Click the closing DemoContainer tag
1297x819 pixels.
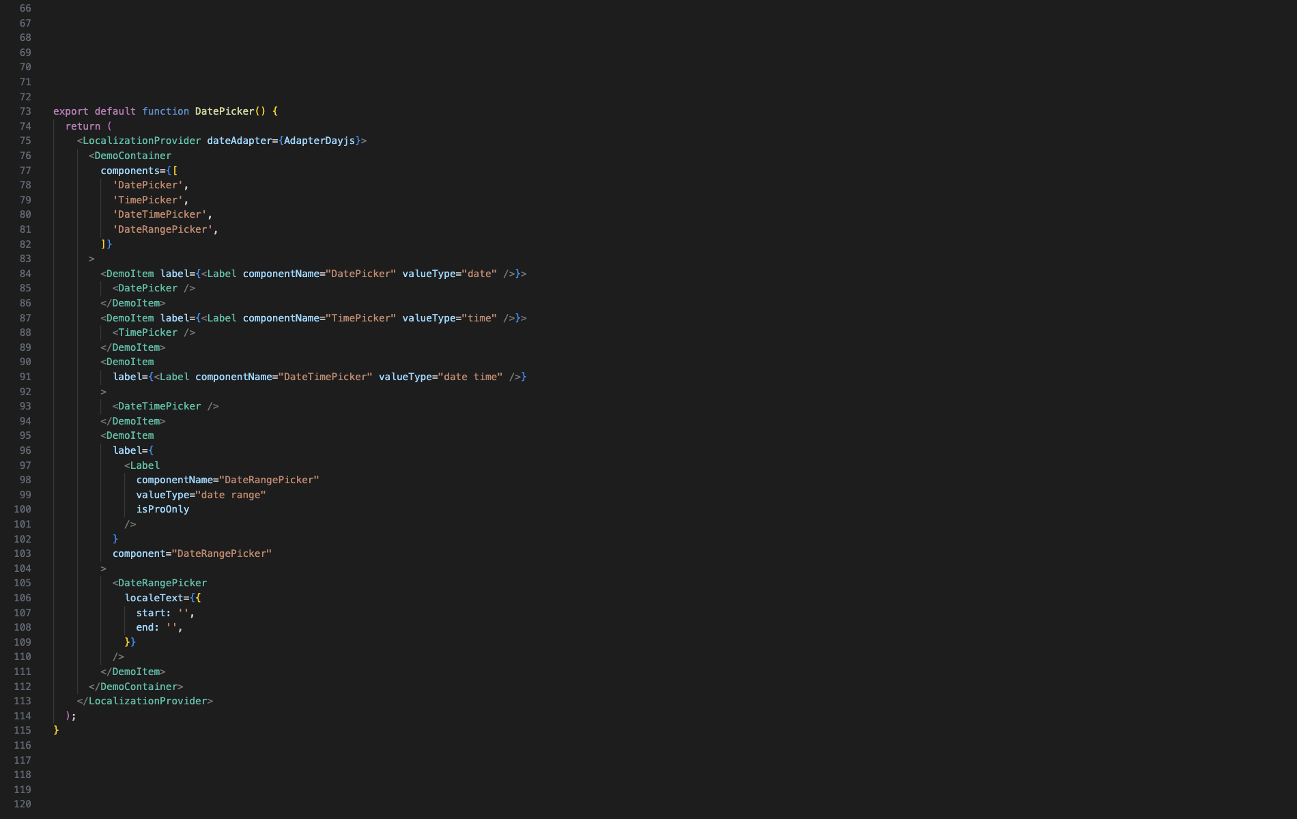tap(136, 687)
